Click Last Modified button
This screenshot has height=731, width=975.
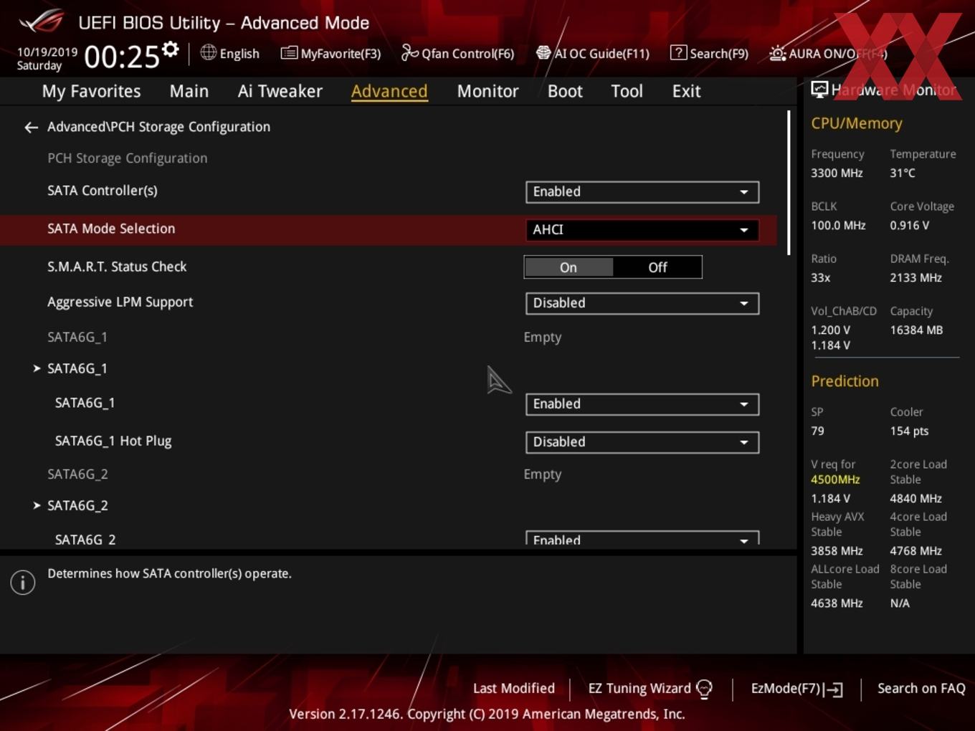point(514,689)
